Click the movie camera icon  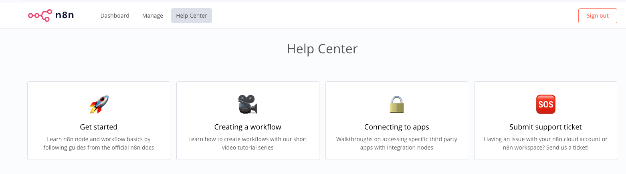tap(248, 104)
